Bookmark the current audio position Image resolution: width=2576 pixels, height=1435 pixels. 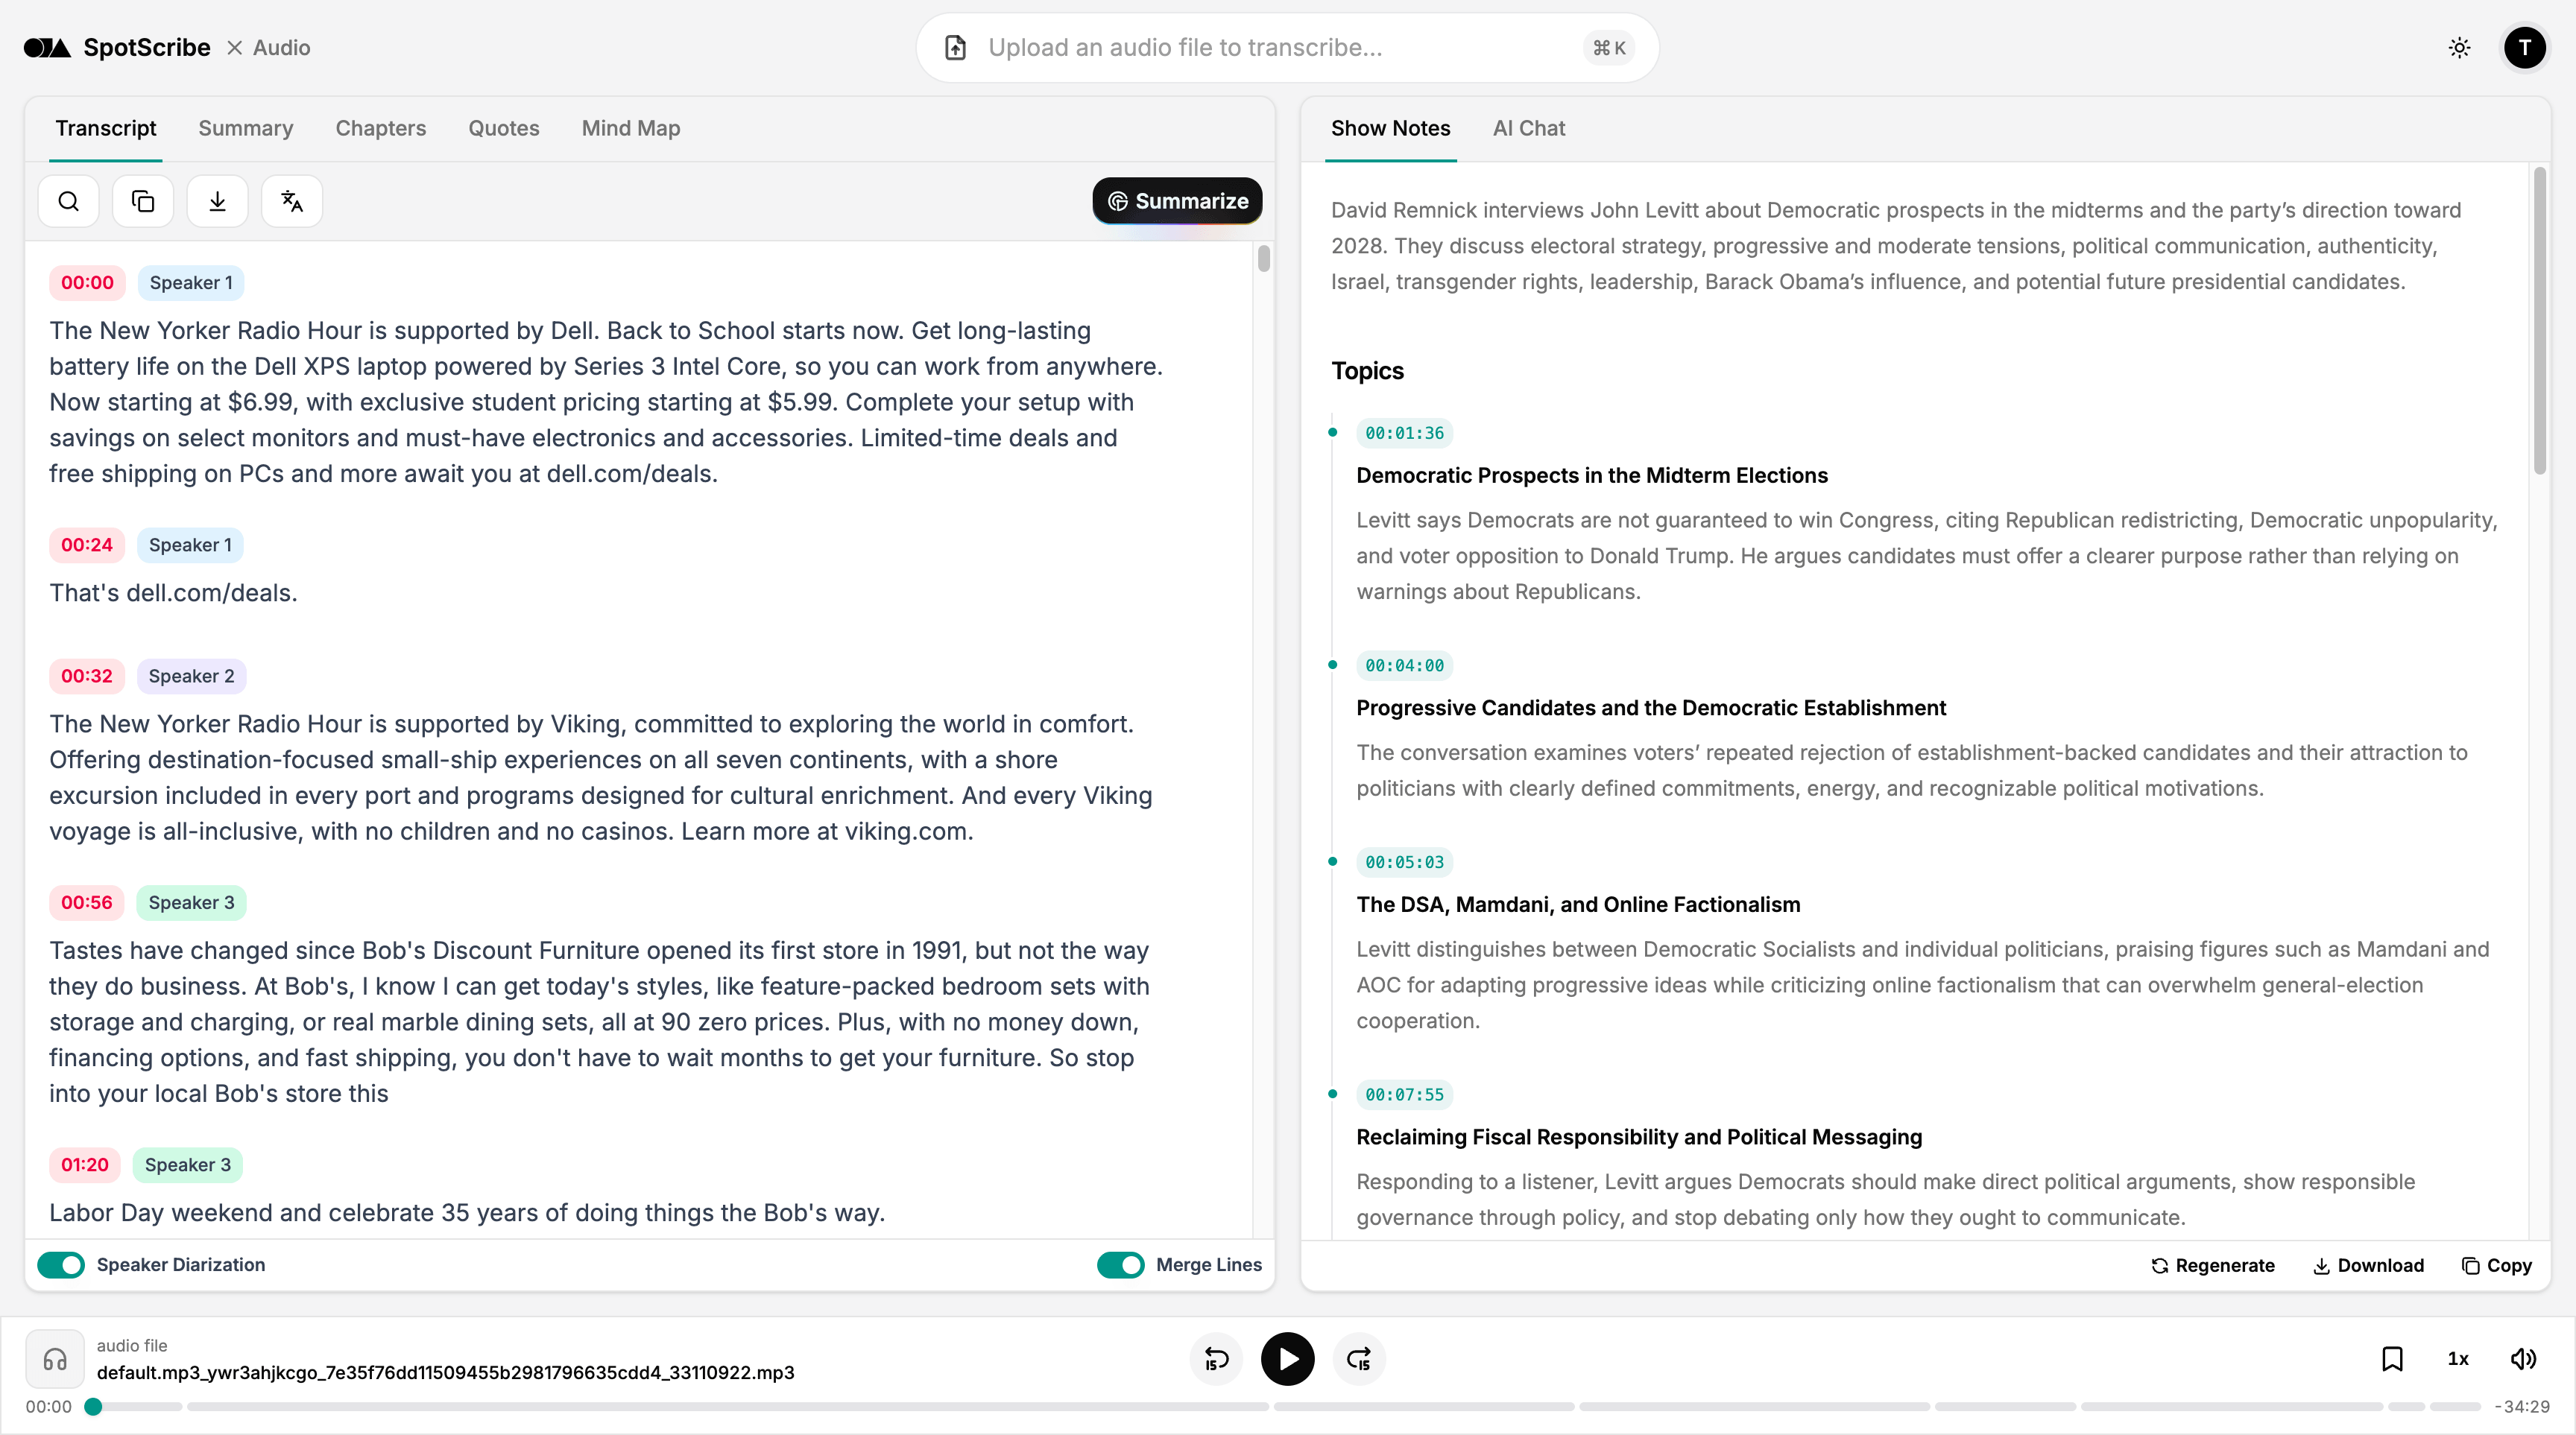pyautogui.click(x=2392, y=1359)
